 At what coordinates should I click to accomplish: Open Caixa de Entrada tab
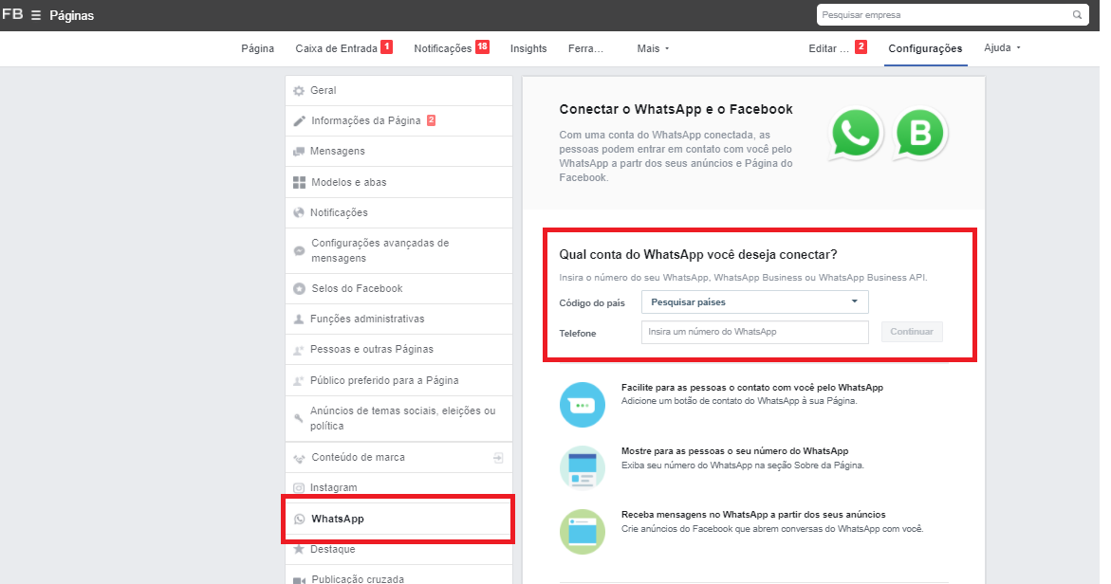[337, 49]
